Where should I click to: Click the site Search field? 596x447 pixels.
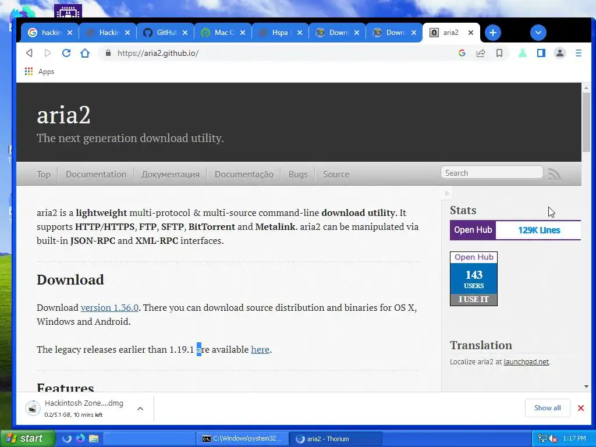[x=492, y=173]
